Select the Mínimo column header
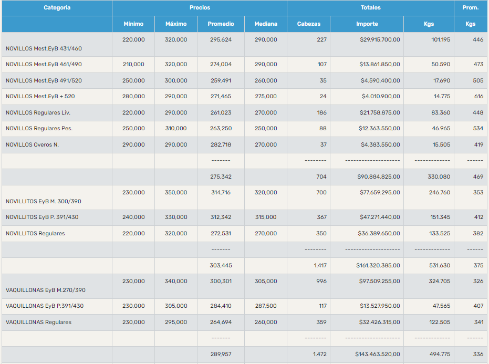Screen dimensions: 489x364 pos(133,24)
